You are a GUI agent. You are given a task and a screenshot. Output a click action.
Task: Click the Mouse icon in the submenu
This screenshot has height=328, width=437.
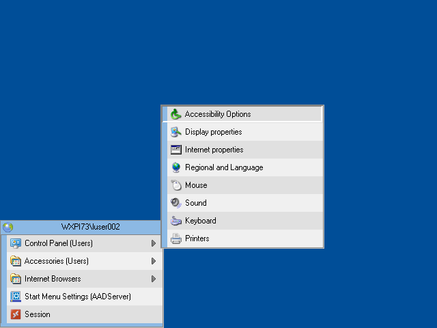pyautogui.click(x=175, y=185)
